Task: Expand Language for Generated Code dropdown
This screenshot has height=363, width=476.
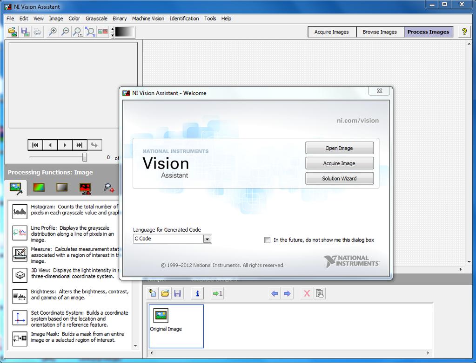Action: click(x=207, y=239)
